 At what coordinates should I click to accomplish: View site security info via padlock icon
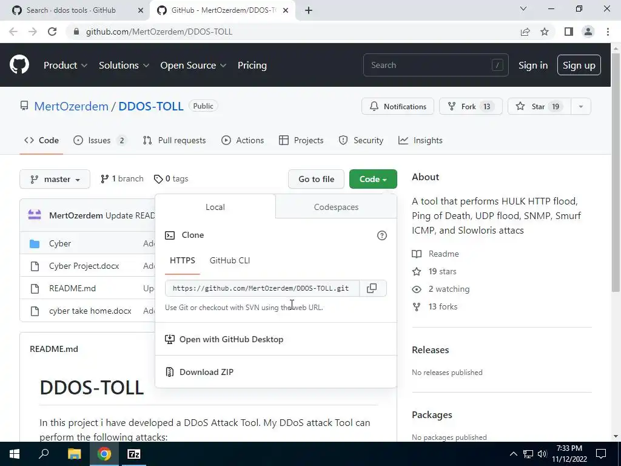(x=76, y=32)
